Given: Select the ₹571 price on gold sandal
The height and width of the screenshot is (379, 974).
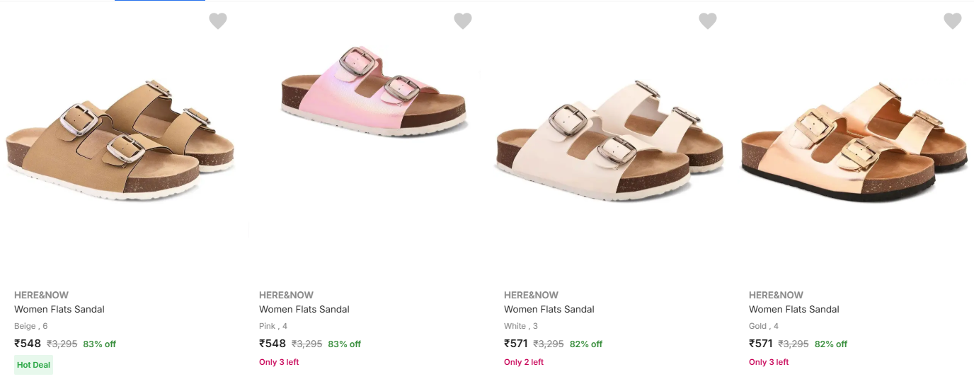Looking at the screenshot, I should [762, 344].
